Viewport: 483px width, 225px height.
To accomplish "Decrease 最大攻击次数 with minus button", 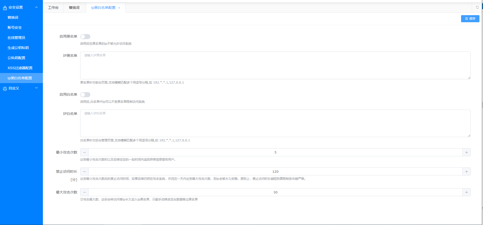I will pyautogui.click(x=85, y=192).
